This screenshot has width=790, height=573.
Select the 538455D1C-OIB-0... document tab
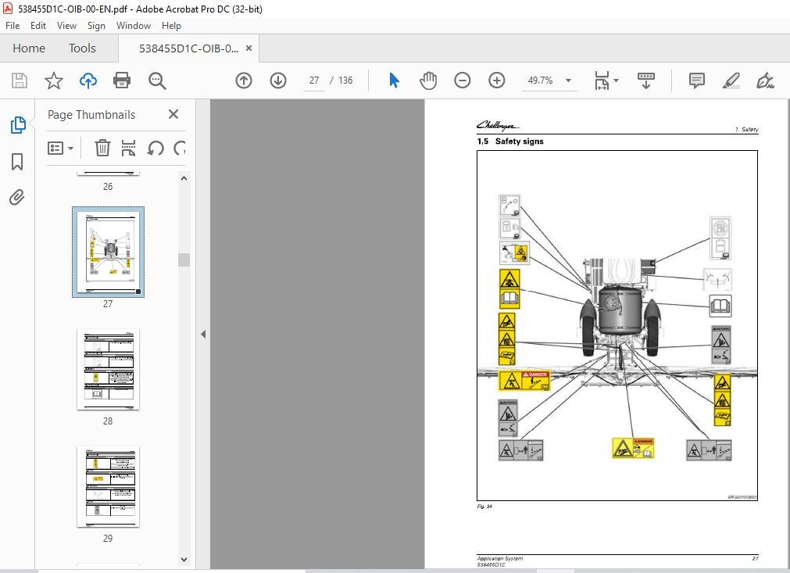click(188, 48)
